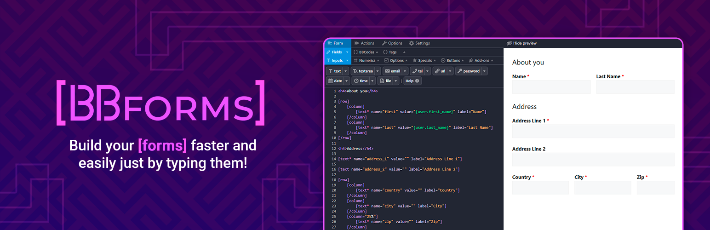Focus the Country input
710x230 pixels.
click(540, 188)
